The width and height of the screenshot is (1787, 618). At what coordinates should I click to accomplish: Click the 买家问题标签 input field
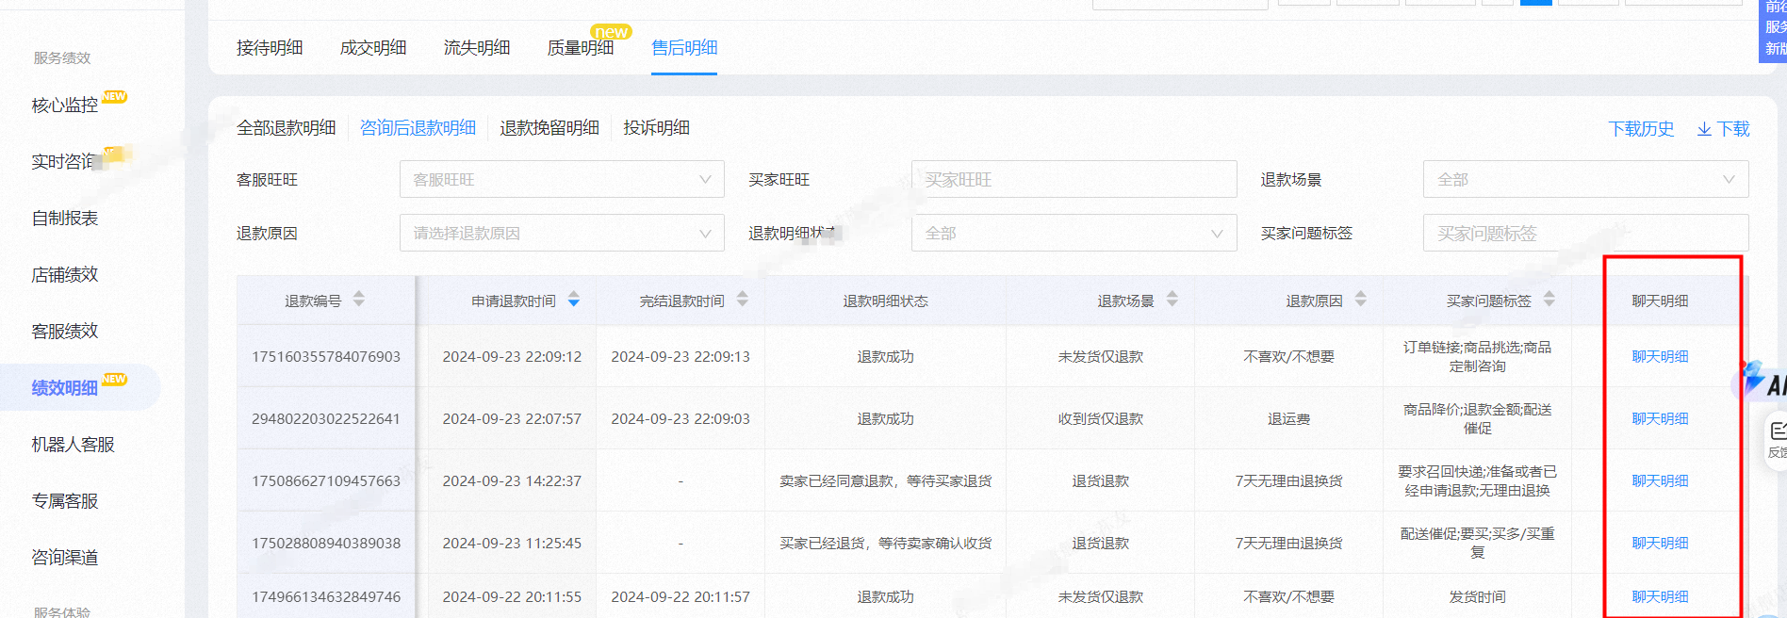click(x=1585, y=233)
